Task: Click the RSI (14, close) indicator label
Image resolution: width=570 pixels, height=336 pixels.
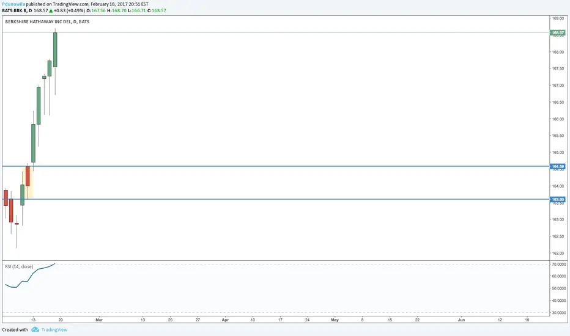Action: (x=19, y=266)
